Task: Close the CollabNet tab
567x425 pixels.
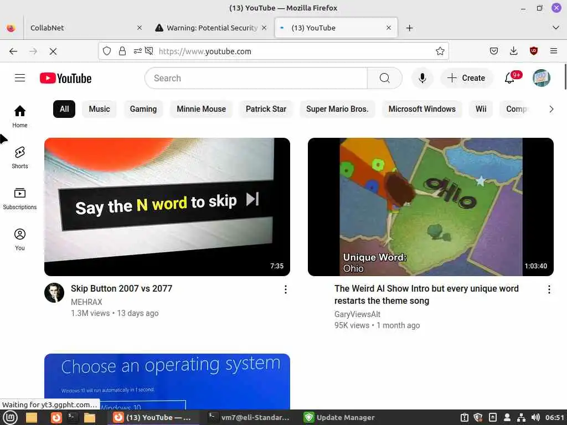Action: (140, 28)
